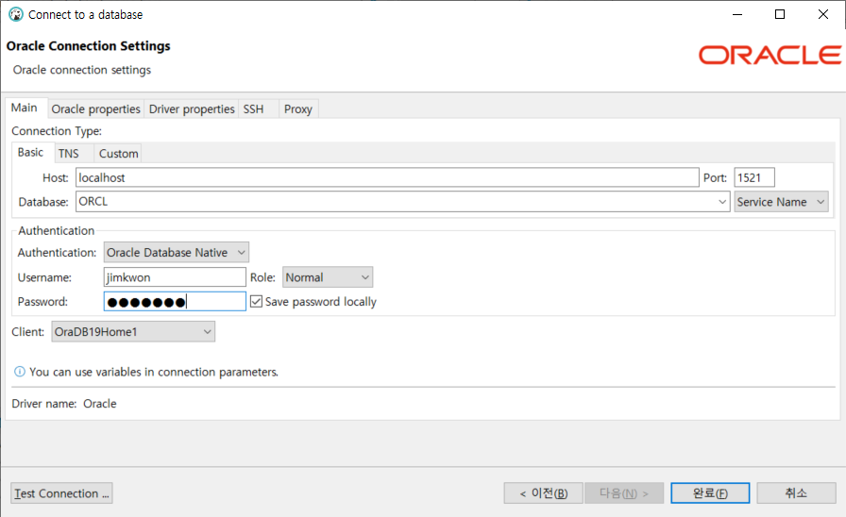The height and width of the screenshot is (517, 846).
Task: Click the Username field jimkwon
Action: tap(175, 277)
